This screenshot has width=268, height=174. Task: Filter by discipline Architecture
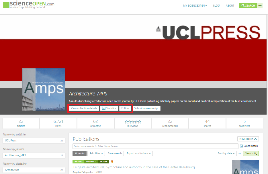(34, 170)
